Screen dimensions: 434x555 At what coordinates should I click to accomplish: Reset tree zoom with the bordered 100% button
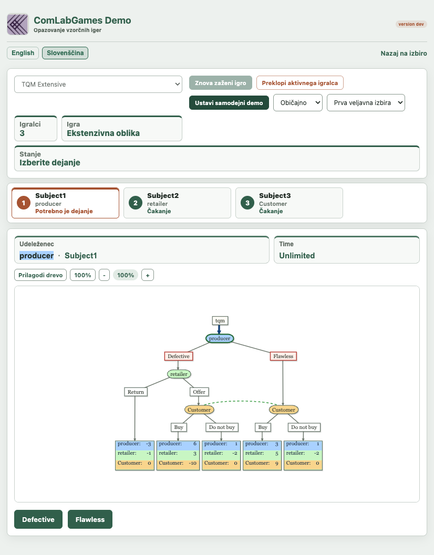[x=82, y=275]
